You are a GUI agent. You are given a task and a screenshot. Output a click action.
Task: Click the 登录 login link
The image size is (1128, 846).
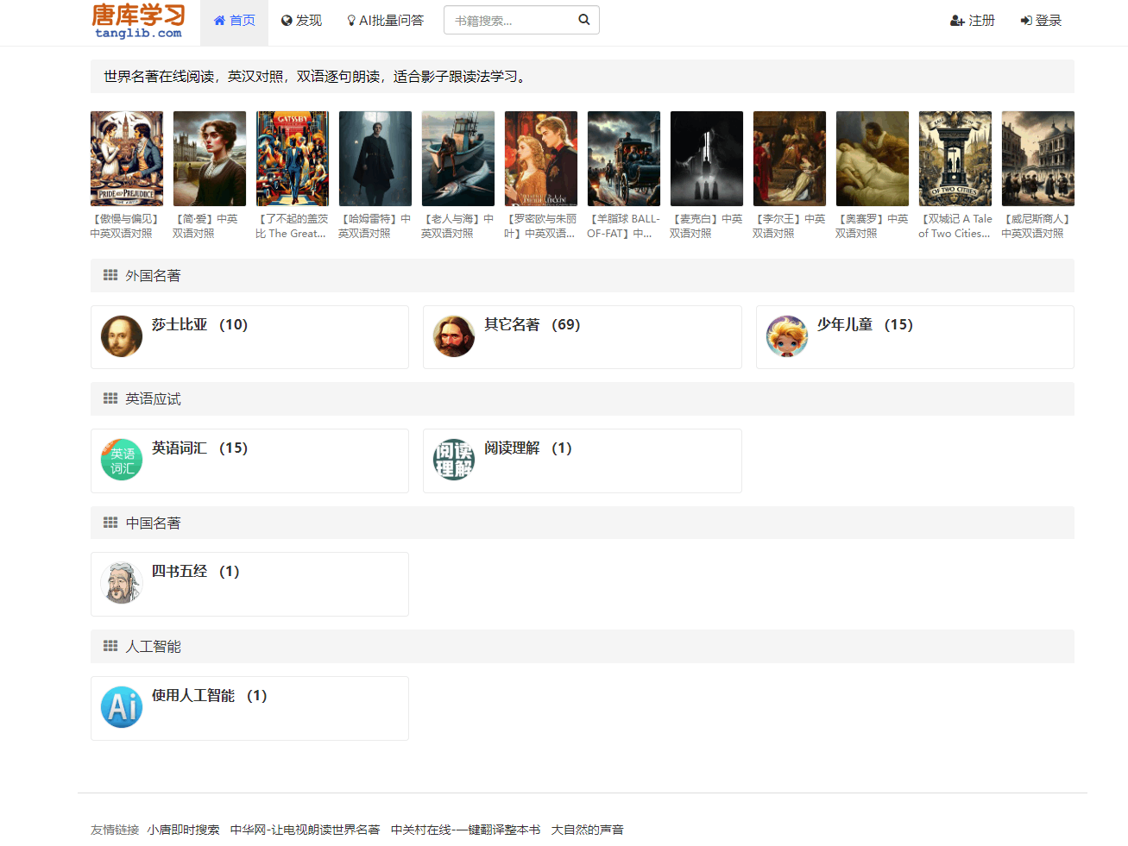click(x=1041, y=21)
